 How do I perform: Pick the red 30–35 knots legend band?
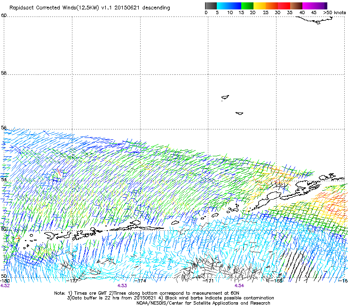click(x=284, y=6)
